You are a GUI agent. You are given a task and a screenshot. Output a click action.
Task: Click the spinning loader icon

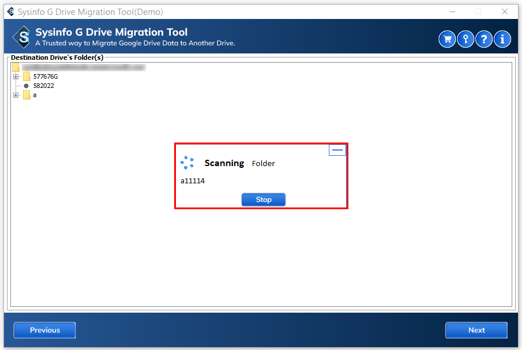coord(187,163)
